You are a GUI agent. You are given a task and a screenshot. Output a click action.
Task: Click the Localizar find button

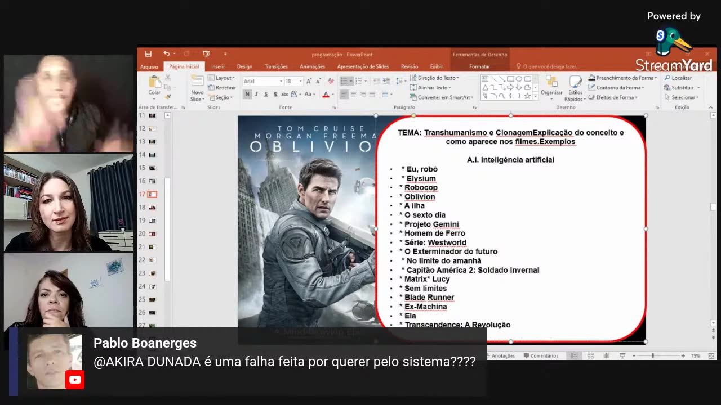[678, 78]
